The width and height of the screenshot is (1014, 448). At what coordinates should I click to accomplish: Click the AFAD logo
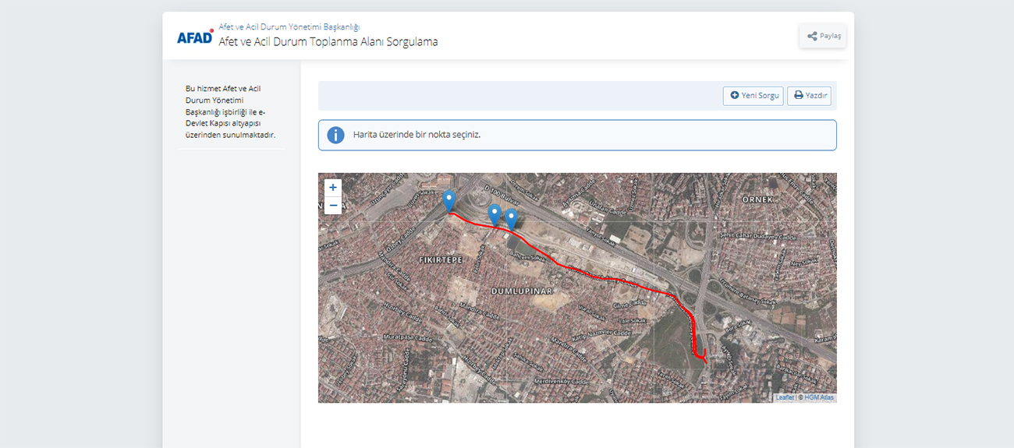(x=195, y=36)
